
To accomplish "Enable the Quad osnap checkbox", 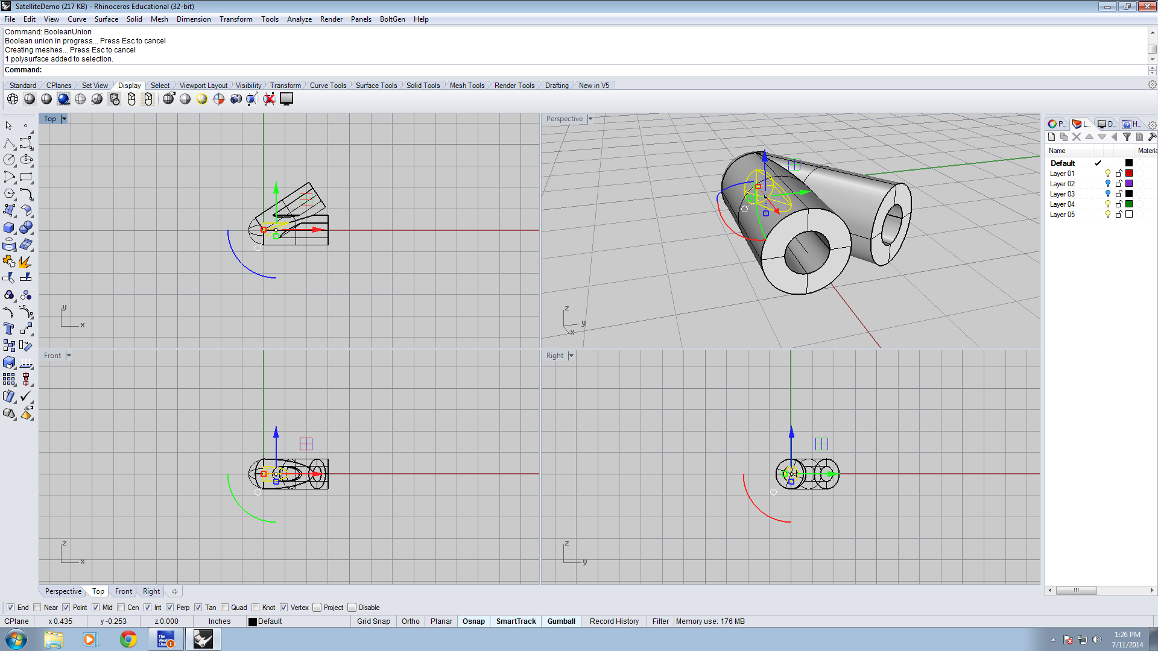I will point(224,608).
